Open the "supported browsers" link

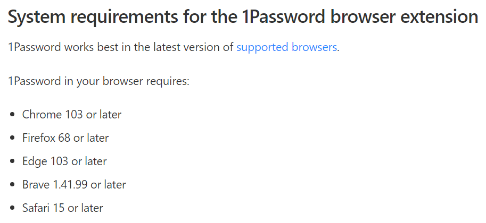(286, 47)
